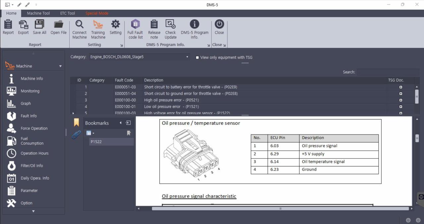This screenshot has width=424, height=224.
Task: Enable View only equipment with TSG
Action: click(x=197, y=57)
